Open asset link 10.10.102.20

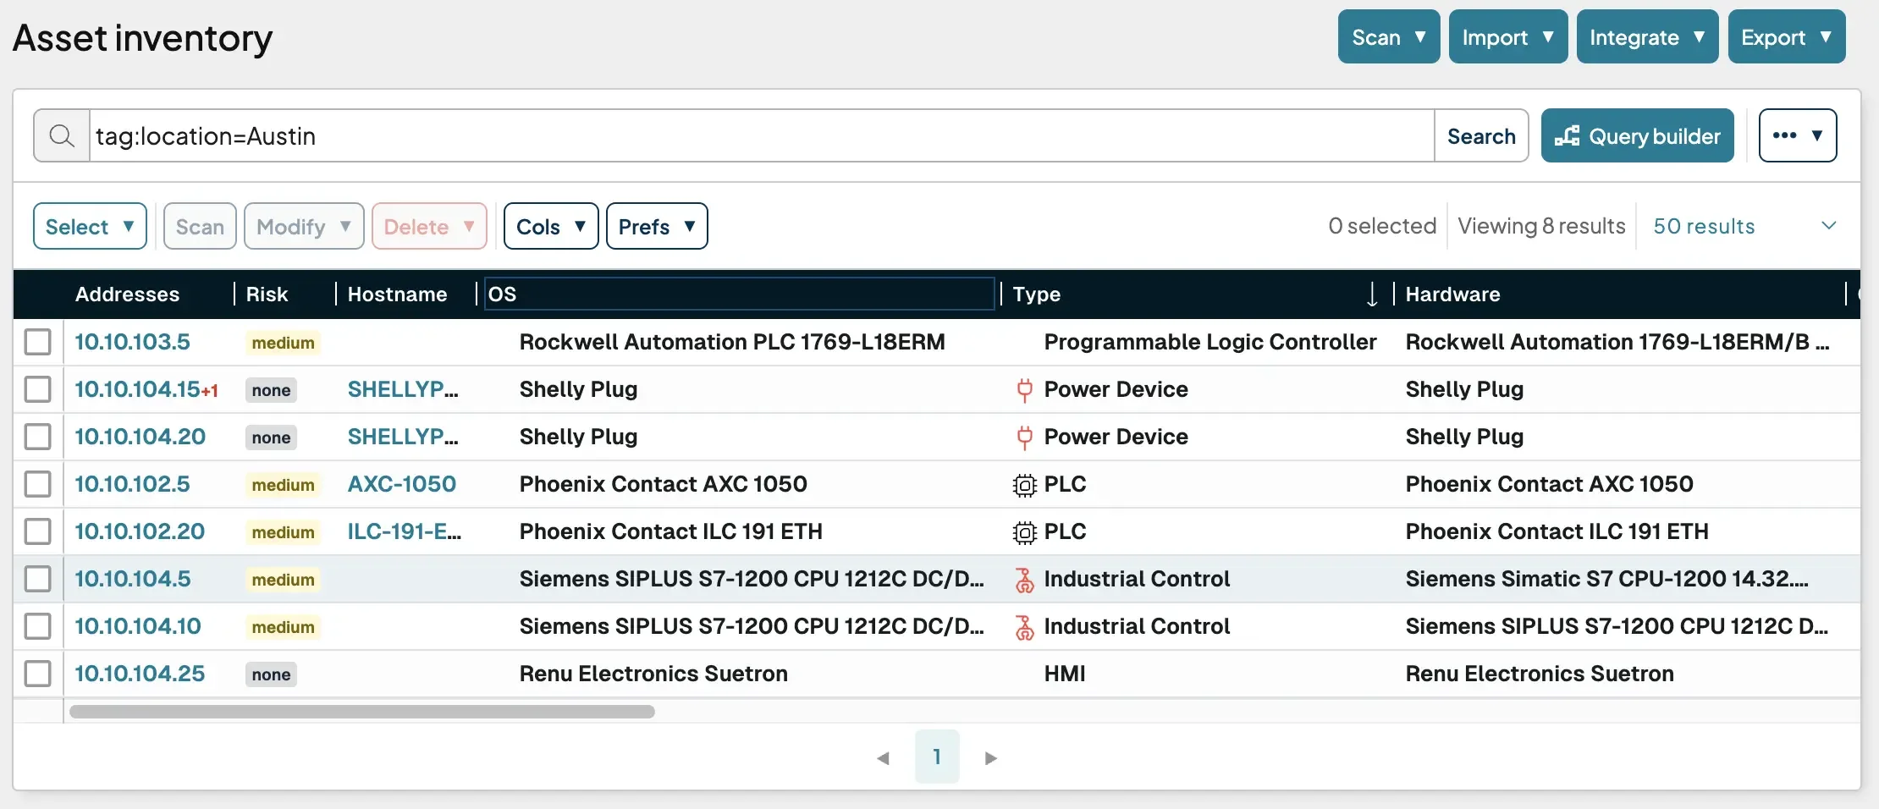tap(140, 531)
